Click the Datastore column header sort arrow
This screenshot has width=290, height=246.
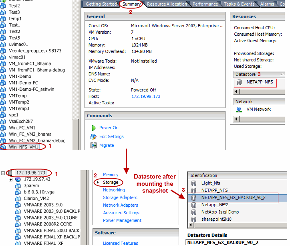(x=282, y=75)
